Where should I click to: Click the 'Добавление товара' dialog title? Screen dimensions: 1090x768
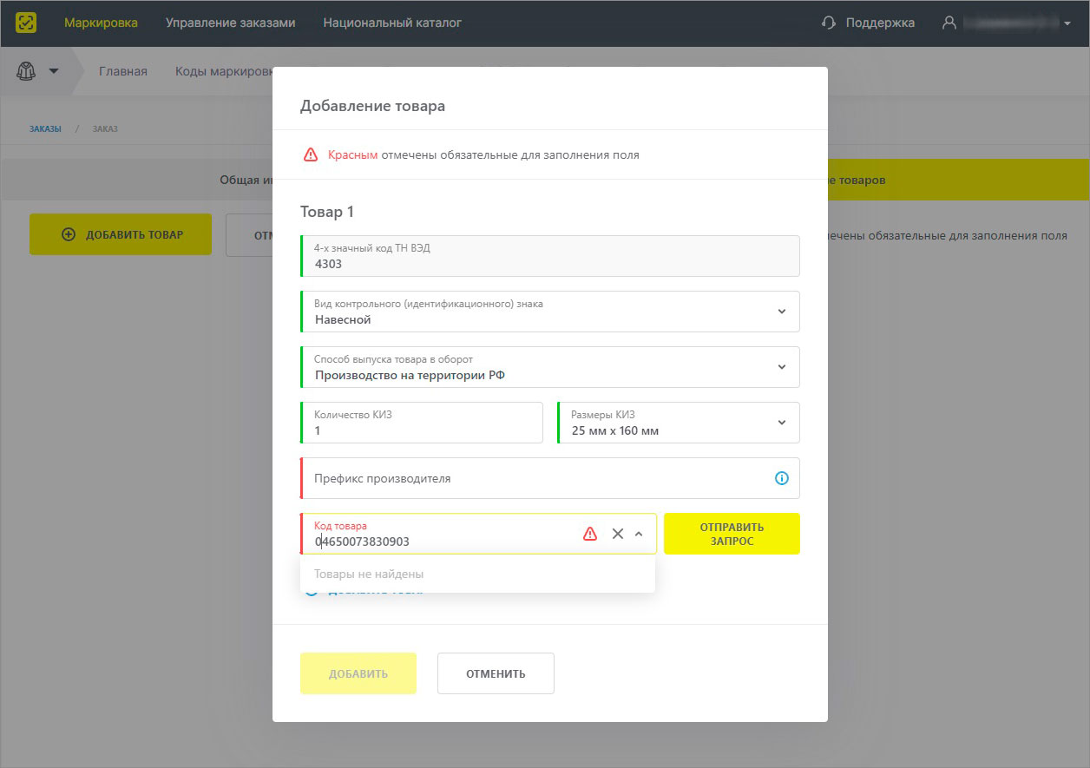[x=373, y=106]
